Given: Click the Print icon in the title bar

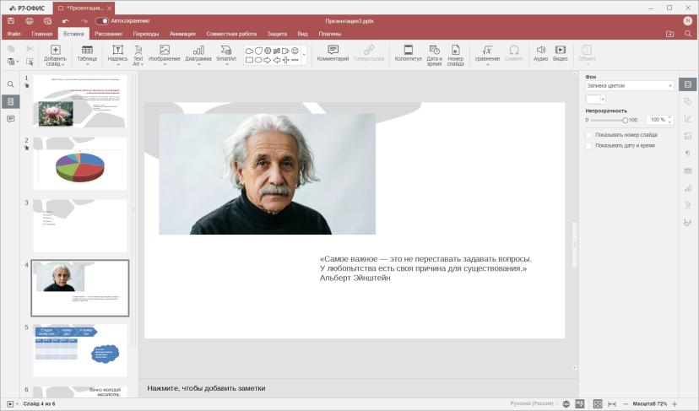Looking at the screenshot, I should (x=30, y=21).
